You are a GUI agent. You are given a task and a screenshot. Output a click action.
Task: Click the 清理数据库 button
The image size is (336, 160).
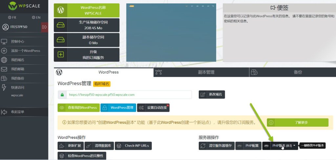click(99, 146)
